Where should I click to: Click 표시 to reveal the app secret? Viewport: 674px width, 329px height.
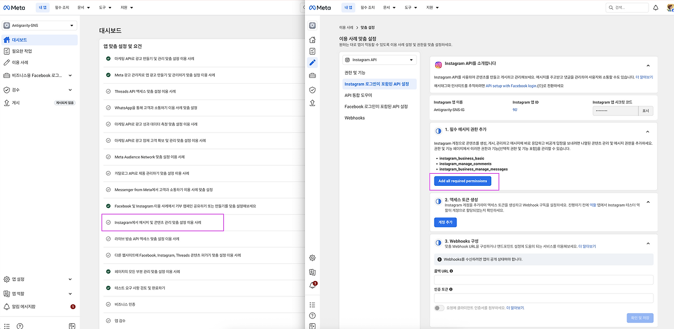(x=646, y=111)
